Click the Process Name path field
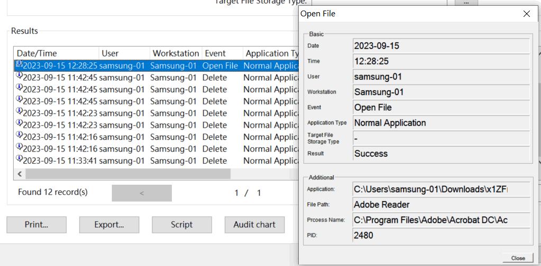Image resolution: width=541 pixels, height=266 pixels. pyautogui.click(x=441, y=220)
